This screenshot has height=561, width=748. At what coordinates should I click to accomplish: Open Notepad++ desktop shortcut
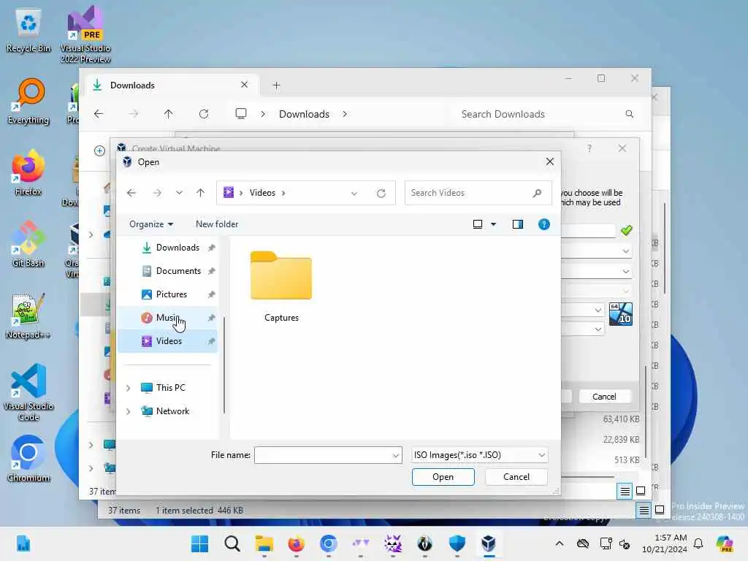tap(28, 316)
